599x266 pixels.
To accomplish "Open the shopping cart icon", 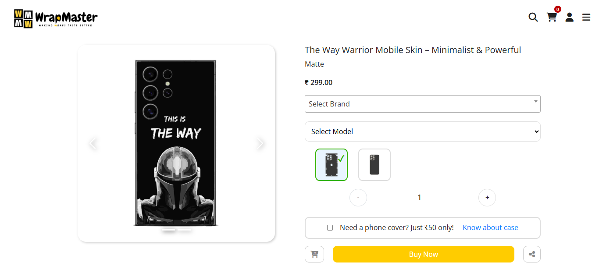I will [552, 17].
